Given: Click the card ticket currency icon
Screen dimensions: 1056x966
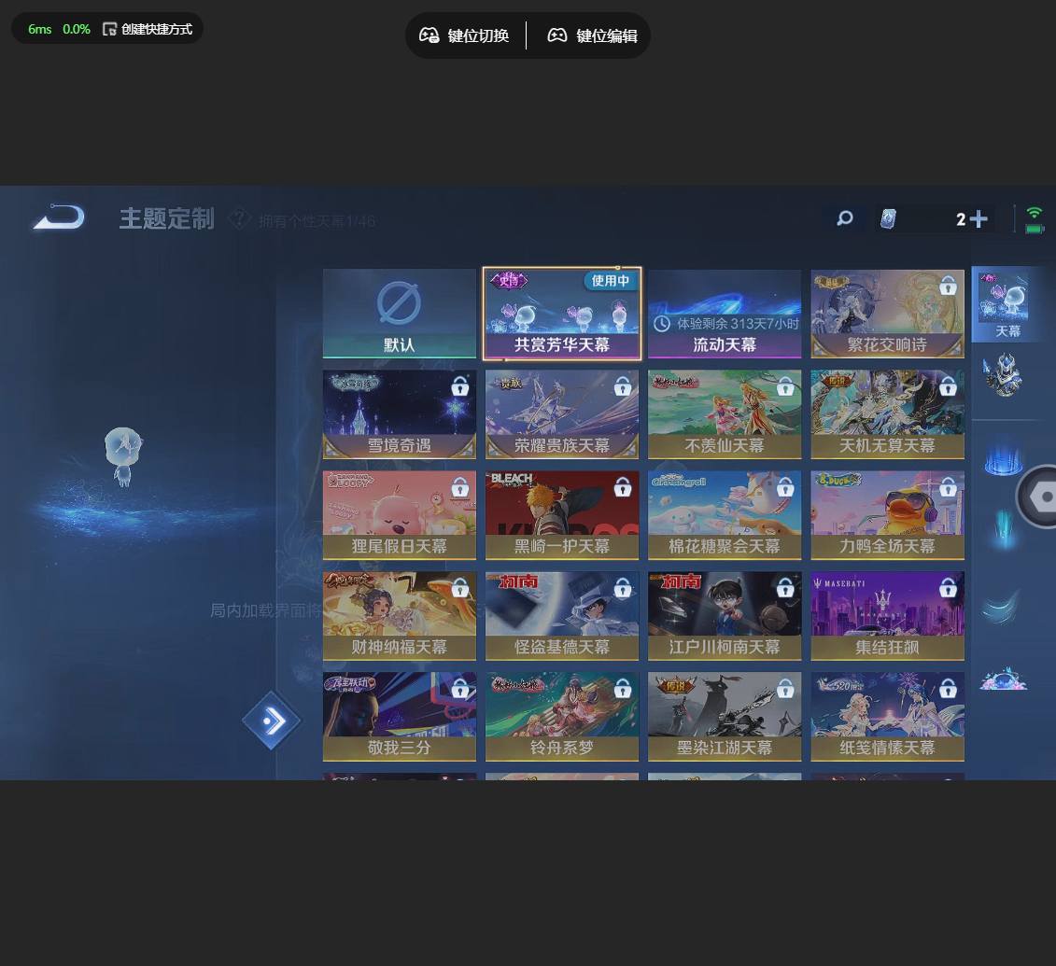Looking at the screenshot, I should click(x=888, y=218).
